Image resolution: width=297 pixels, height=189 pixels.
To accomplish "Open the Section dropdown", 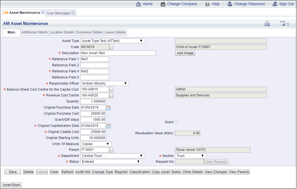I will pyautogui.click(x=191, y=156).
